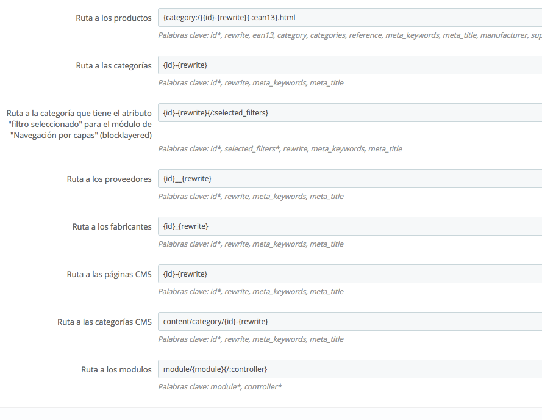Click the keywords hint below the proveedores field
Viewport: 542px width, 420px height.
coord(251,197)
